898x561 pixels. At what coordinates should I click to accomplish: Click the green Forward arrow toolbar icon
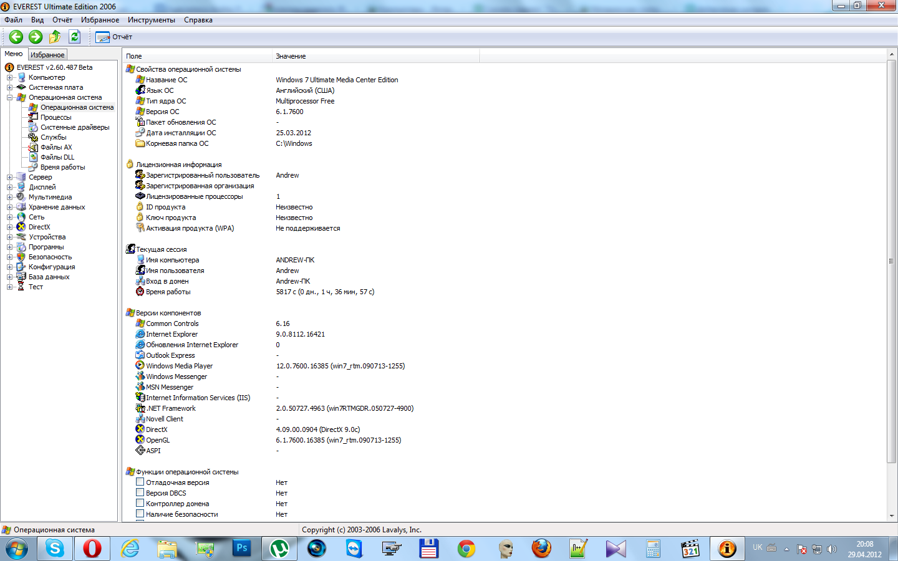[x=36, y=37]
